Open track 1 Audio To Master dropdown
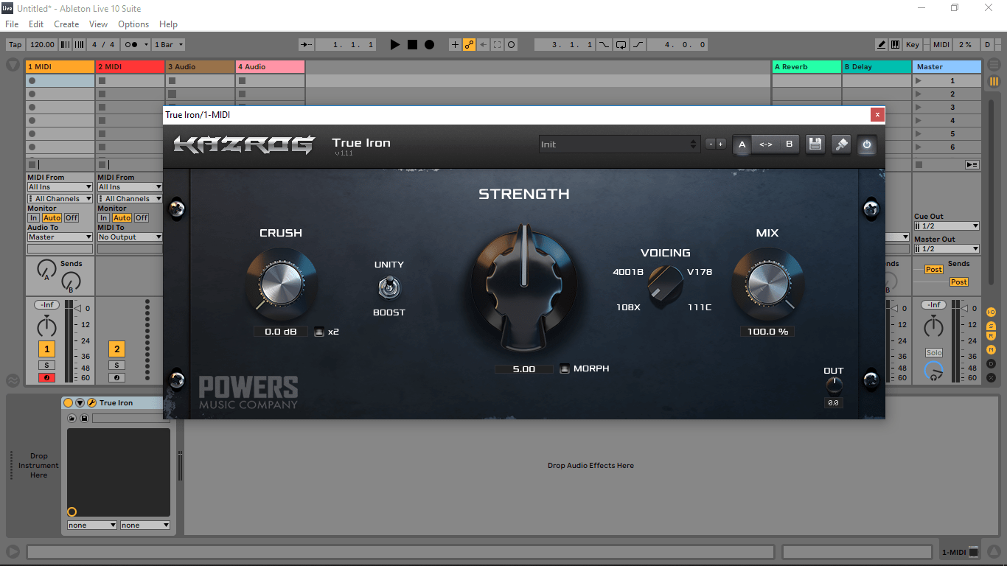Viewport: 1007px width, 566px height. click(60, 237)
